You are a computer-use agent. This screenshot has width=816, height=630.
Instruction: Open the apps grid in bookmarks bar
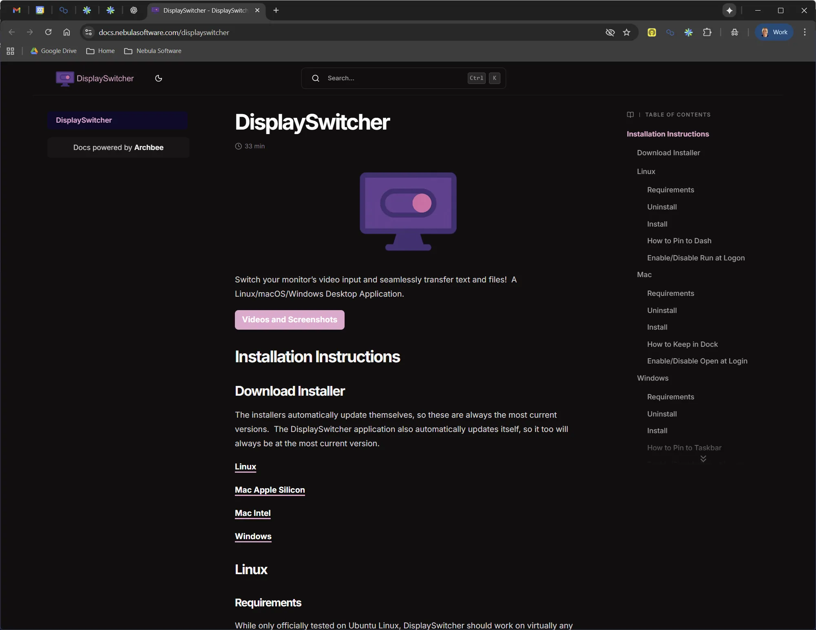(x=11, y=51)
